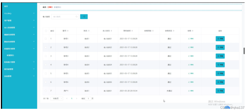Viewport: 249px width, 112px height.
Task: Select 家属预约 submenu item in sidebar
Action: pos(10,55)
